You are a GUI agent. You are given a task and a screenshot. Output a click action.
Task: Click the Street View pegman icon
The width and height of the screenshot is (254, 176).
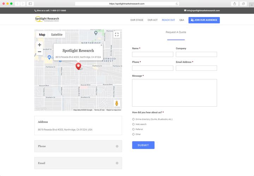coord(117,103)
